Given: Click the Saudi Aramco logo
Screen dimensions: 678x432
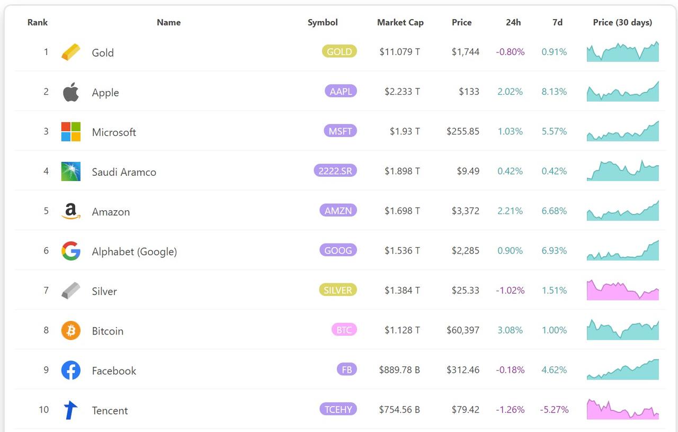Looking at the screenshot, I should coord(70,172).
